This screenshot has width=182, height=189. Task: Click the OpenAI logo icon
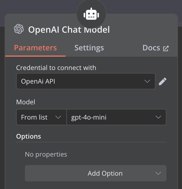coord(19,29)
